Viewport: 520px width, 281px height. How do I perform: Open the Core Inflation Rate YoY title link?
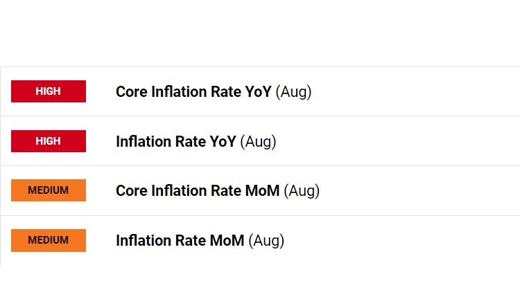click(193, 92)
